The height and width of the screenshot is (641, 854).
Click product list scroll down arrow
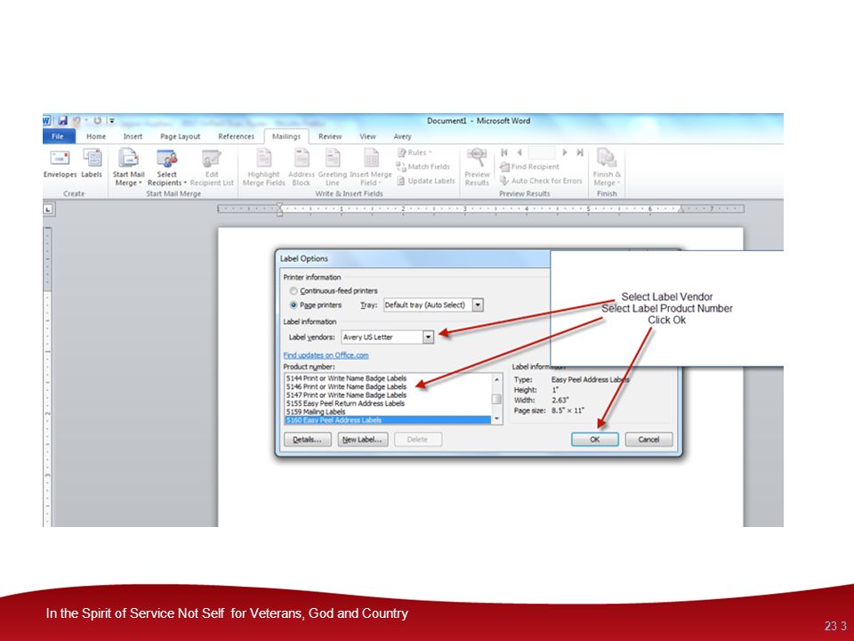[x=496, y=419]
